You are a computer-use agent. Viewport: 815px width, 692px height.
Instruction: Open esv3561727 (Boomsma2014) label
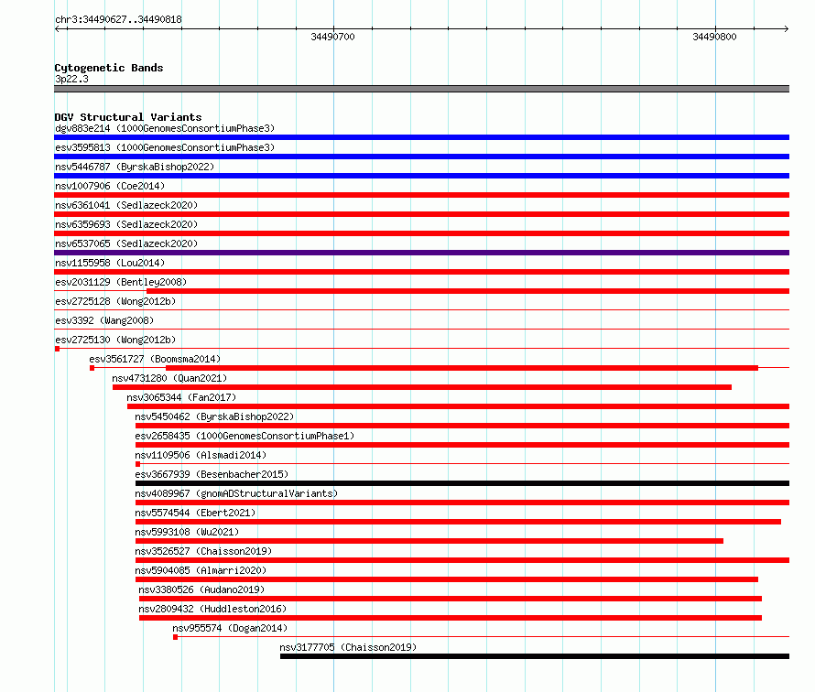coord(155,359)
